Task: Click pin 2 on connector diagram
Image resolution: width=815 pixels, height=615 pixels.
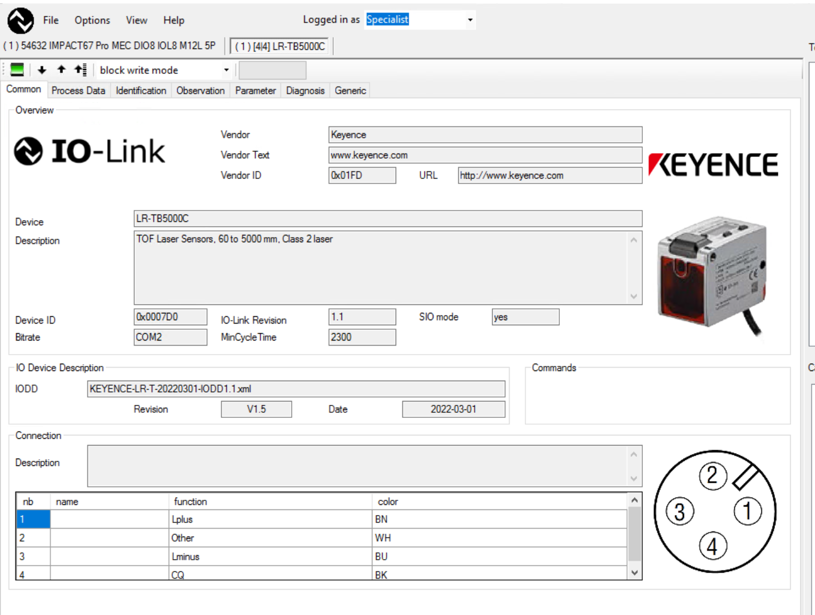Action: [x=712, y=476]
